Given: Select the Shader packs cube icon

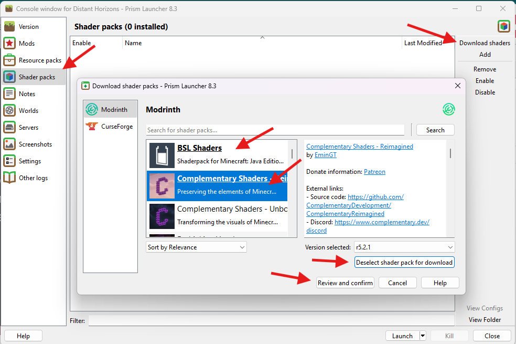Looking at the screenshot, I should point(9,77).
